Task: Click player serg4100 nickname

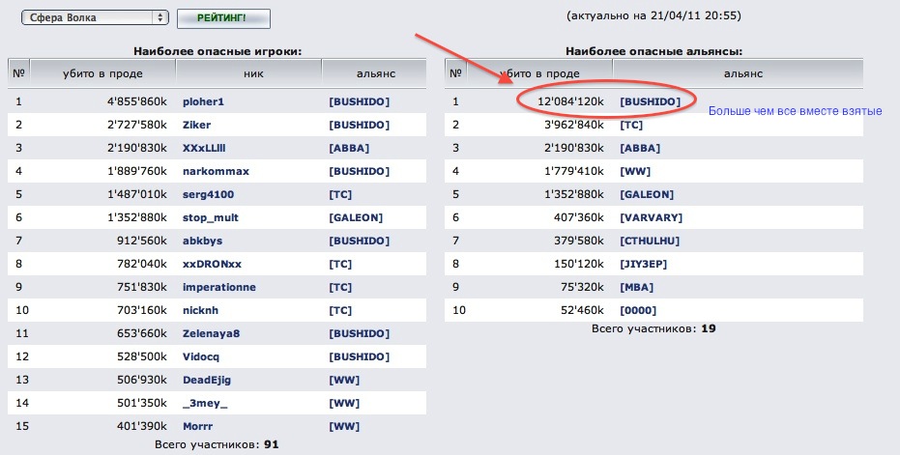Action: click(x=210, y=194)
